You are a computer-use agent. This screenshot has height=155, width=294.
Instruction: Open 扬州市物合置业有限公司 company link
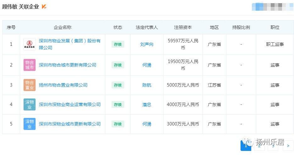63,85
